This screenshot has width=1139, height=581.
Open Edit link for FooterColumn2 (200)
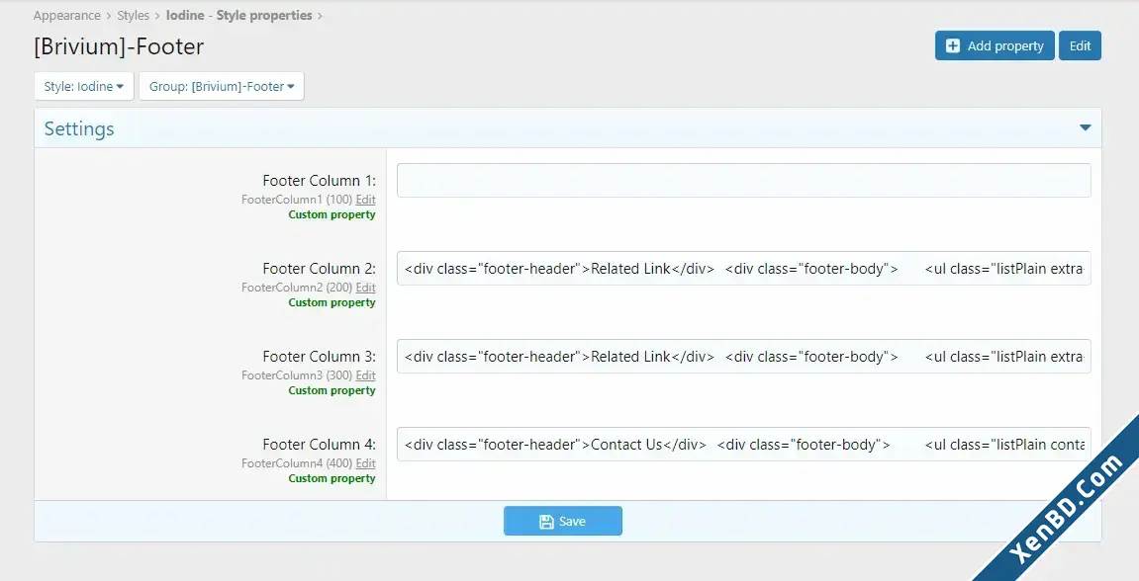365,288
